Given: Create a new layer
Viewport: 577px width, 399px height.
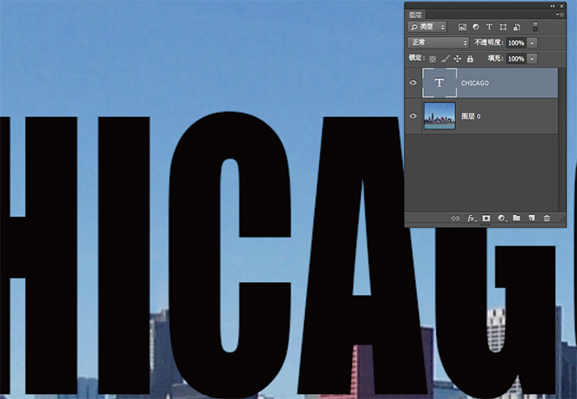Looking at the screenshot, I should pyautogui.click(x=532, y=218).
